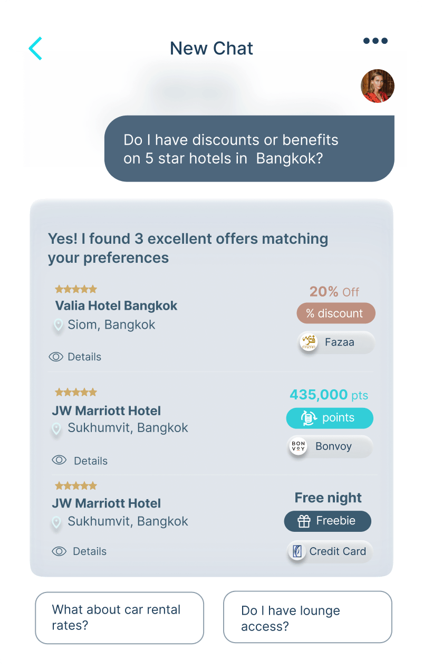
Task: Select the Freebie tag button
Action: pyautogui.click(x=328, y=521)
